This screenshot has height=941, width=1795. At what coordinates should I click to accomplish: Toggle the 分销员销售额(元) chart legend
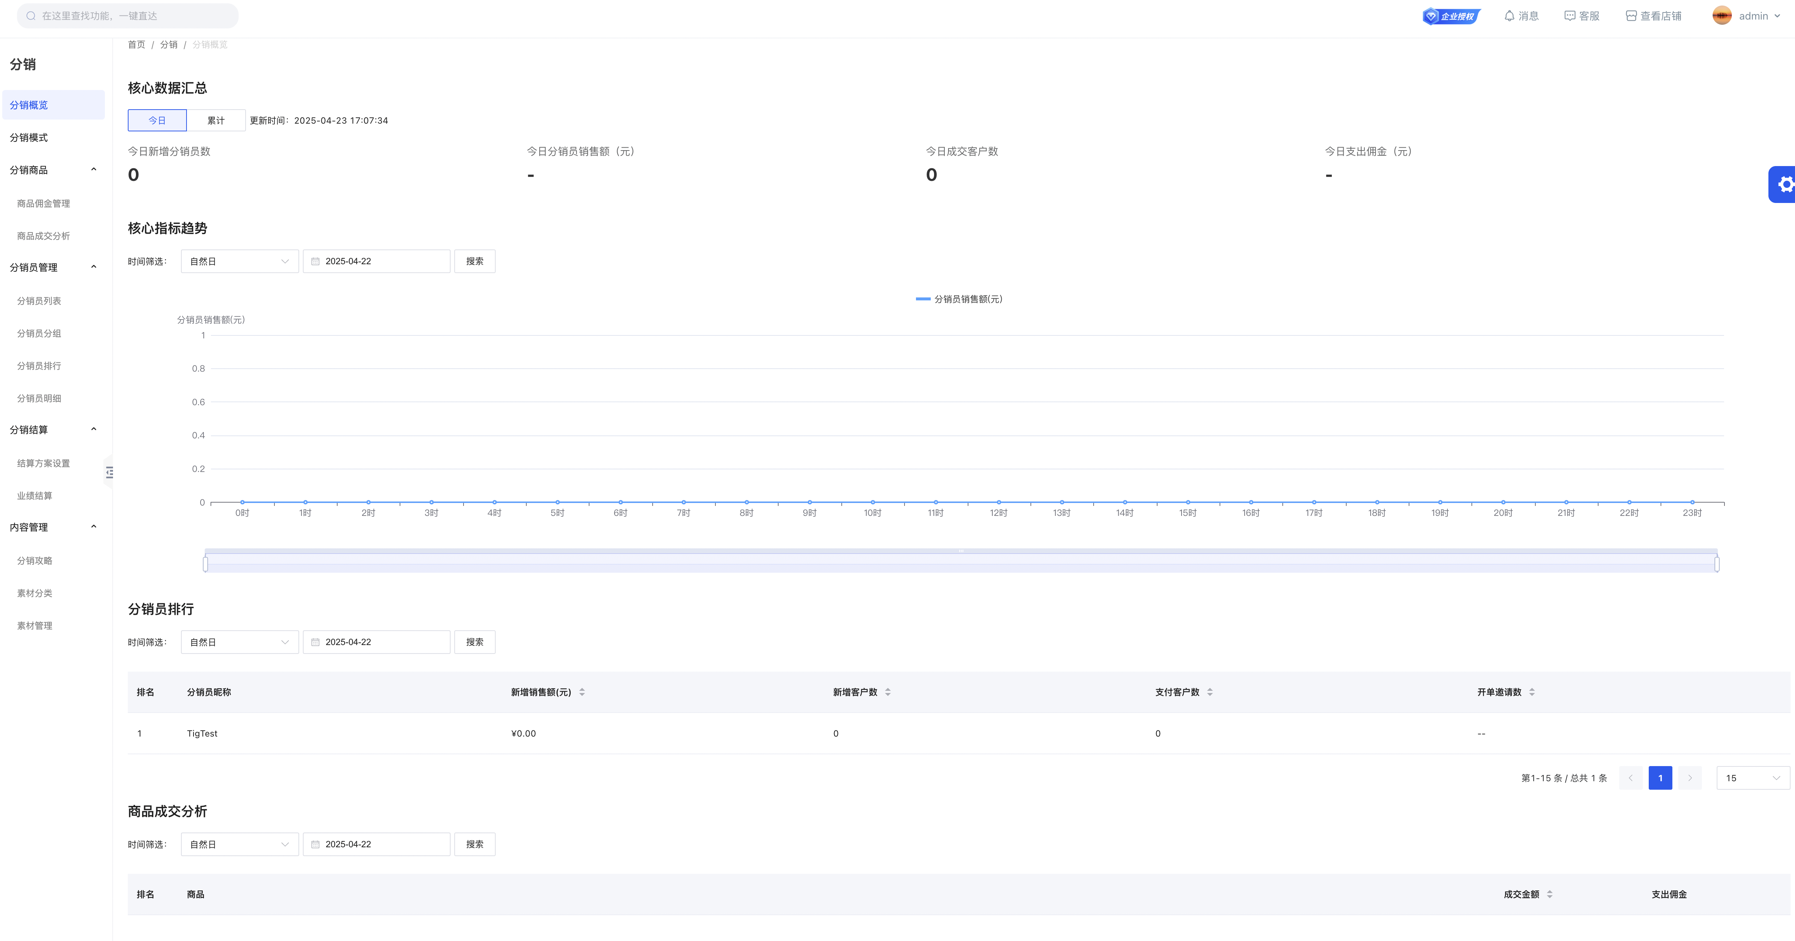(x=959, y=299)
